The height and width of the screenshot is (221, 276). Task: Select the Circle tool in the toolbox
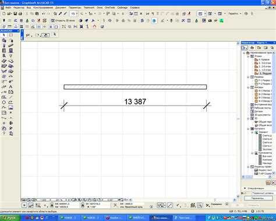coord(4,102)
